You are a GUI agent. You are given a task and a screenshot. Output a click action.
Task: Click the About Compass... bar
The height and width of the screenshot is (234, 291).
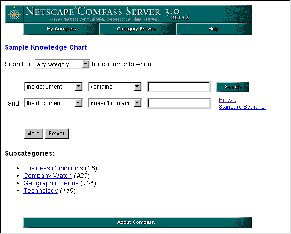pyautogui.click(x=138, y=222)
